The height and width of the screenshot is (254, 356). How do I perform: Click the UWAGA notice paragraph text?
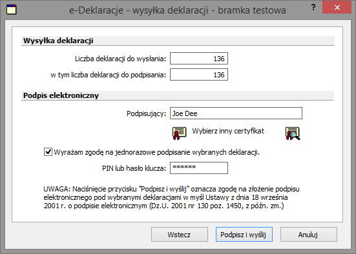tap(171, 197)
